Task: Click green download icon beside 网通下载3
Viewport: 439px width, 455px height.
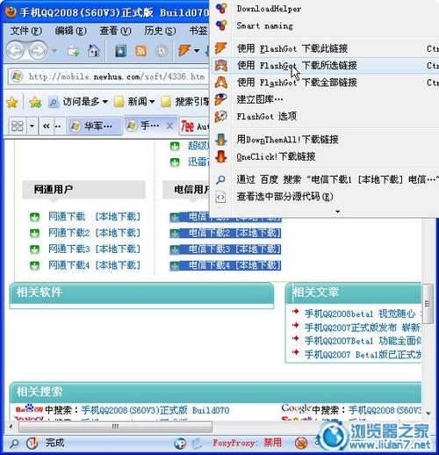Action: 34,249
